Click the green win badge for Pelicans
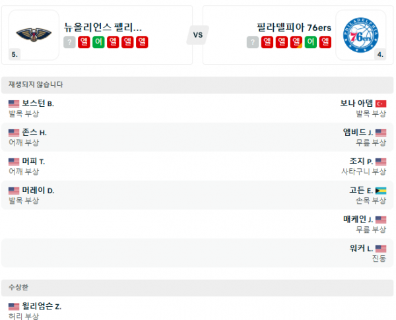Viewport: 396px width, 320px height. pyautogui.click(x=98, y=42)
